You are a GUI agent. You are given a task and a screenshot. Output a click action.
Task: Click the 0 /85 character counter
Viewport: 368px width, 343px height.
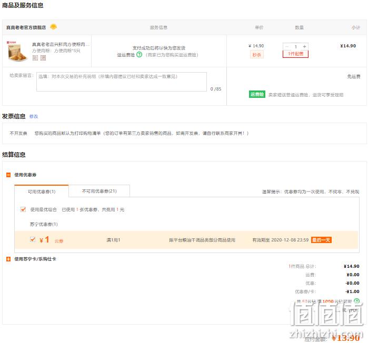pyautogui.click(x=216, y=89)
